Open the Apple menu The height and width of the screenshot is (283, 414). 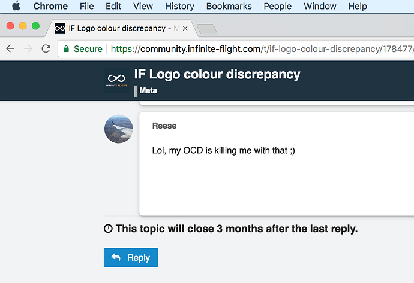point(16,7)
